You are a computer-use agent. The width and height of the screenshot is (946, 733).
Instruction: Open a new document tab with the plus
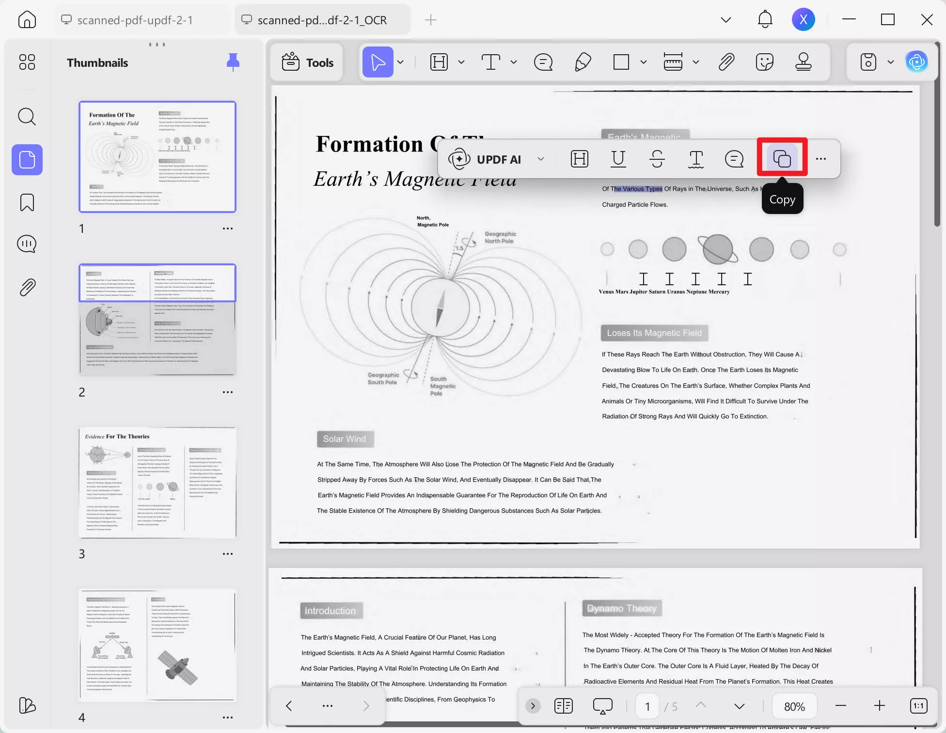(x=430, y=20)
